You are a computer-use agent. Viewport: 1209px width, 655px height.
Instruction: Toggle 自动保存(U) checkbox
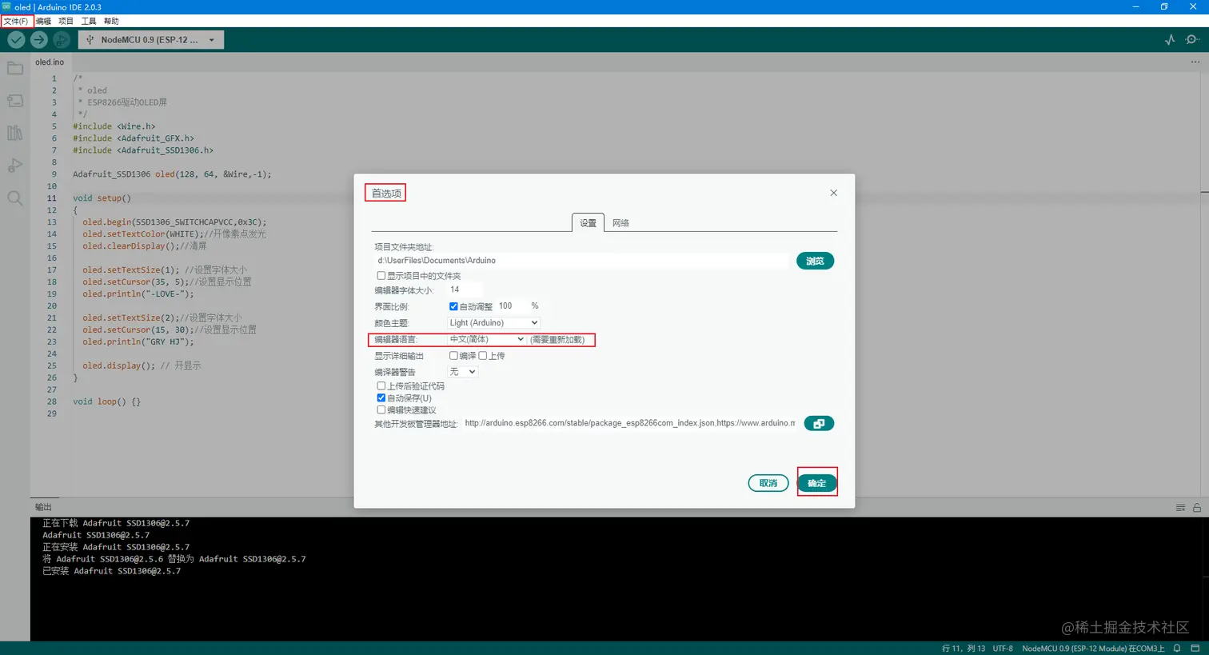(x=381, y=397)
